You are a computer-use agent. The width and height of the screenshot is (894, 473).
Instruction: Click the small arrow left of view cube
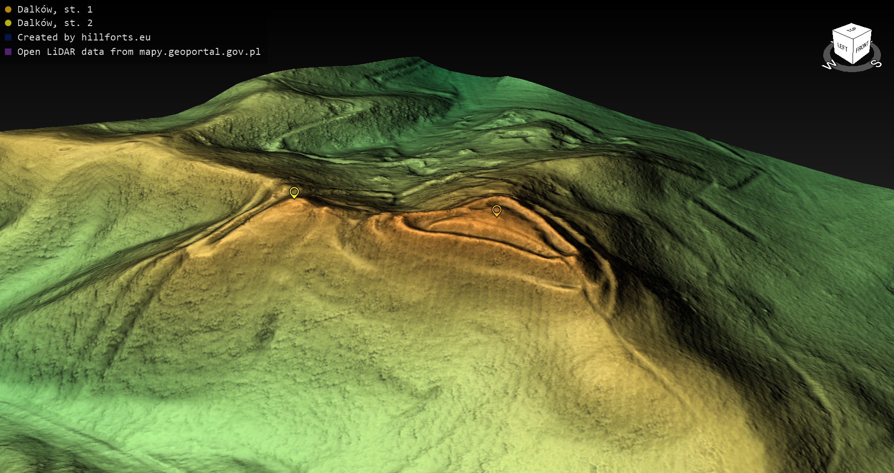click(x=833, y=42)
